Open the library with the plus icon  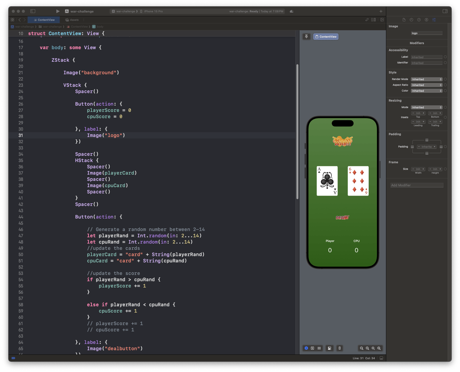[x=381, y=11]
